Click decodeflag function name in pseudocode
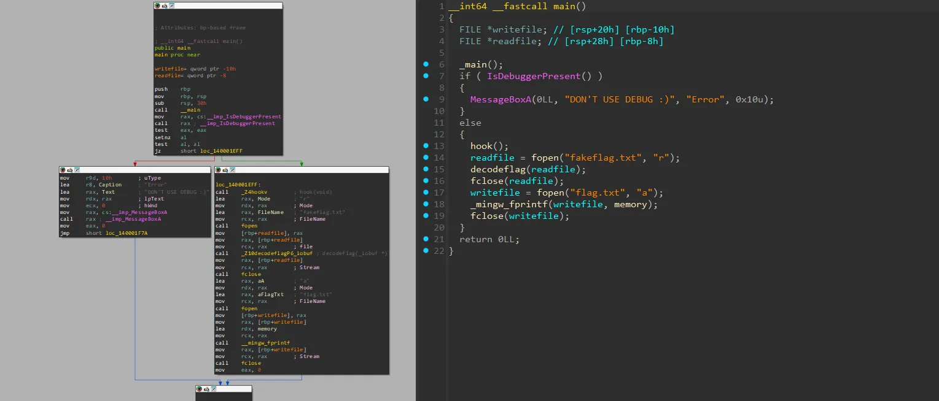 498,169
